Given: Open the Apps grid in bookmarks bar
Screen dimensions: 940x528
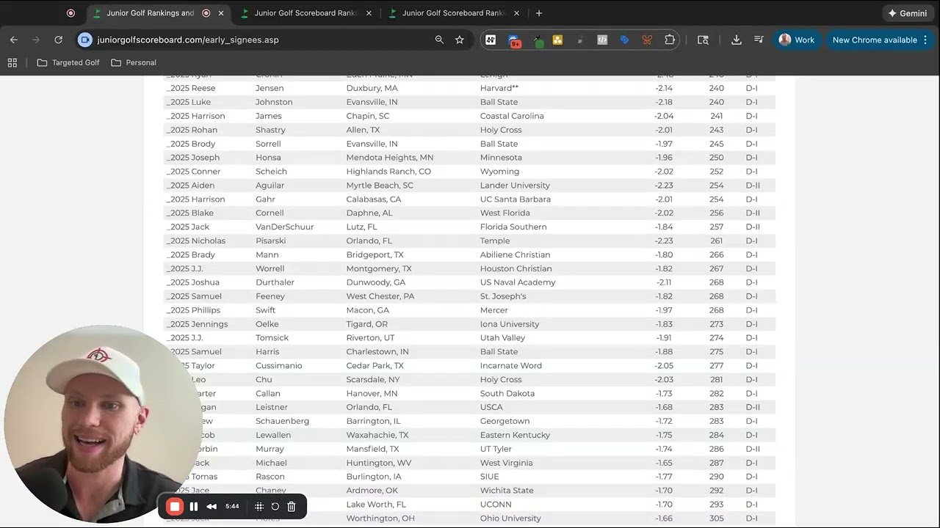Looking at the screenshot, I should click(12, 63).
